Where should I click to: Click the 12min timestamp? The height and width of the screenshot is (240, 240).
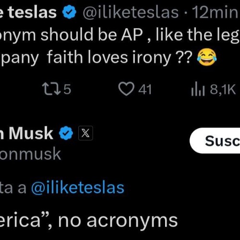[x=216, y=12]
